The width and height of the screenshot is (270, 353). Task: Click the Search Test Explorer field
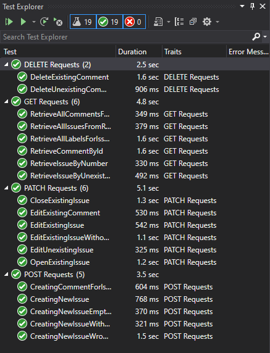(x=126, y=36)
